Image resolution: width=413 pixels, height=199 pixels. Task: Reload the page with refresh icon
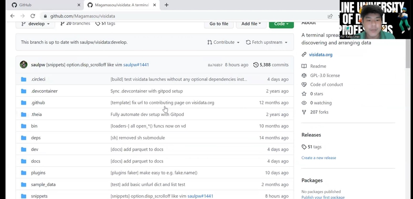33,16
